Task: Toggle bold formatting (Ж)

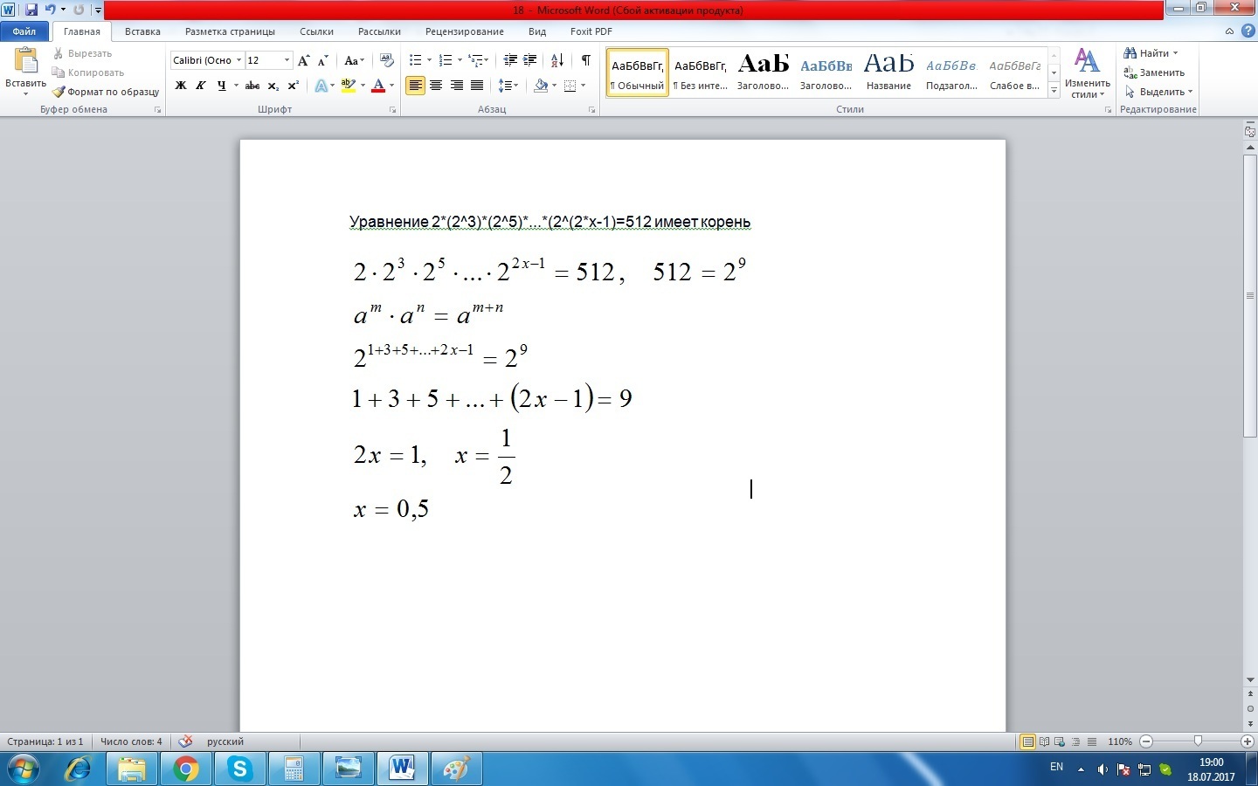Action: (180, 86)
